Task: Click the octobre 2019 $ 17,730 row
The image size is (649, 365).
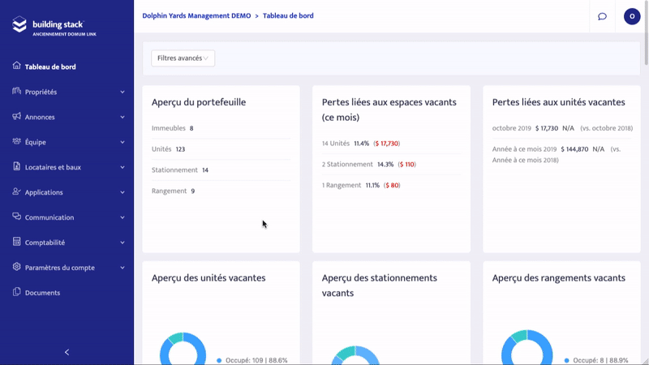Action: (562, 128)
